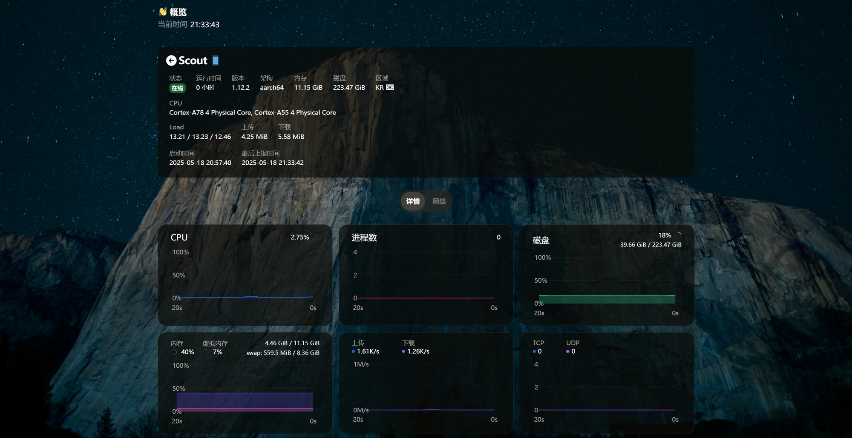Click the 概览 overview title
Image resolution: width=852 pixels, height=438 pixels.
tap(178, 12)
